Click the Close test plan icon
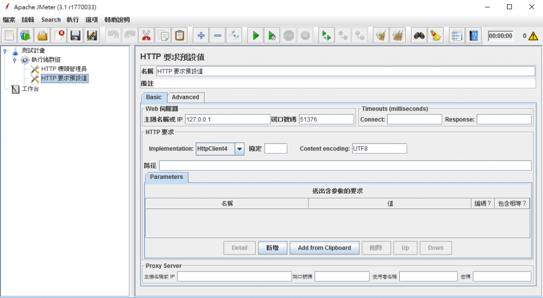The width and height of the screenshot is (543, 298). pyautogui.click(x=59, y=35)
